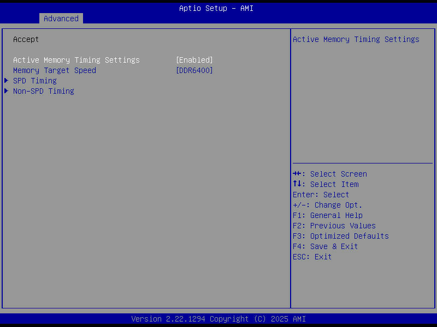Switch to the Advanced tab

click(61, 18)
